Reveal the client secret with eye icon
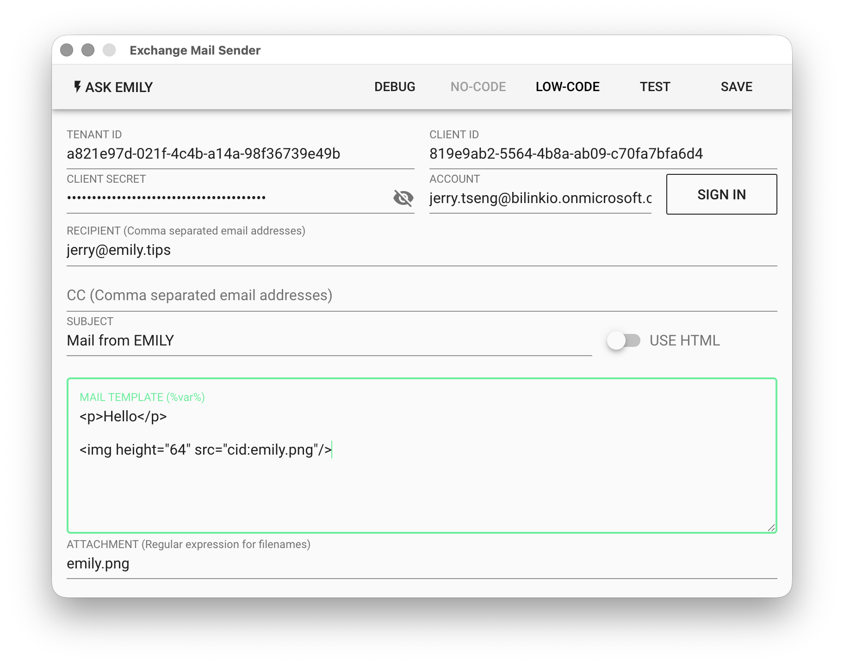 pos(403,198)
